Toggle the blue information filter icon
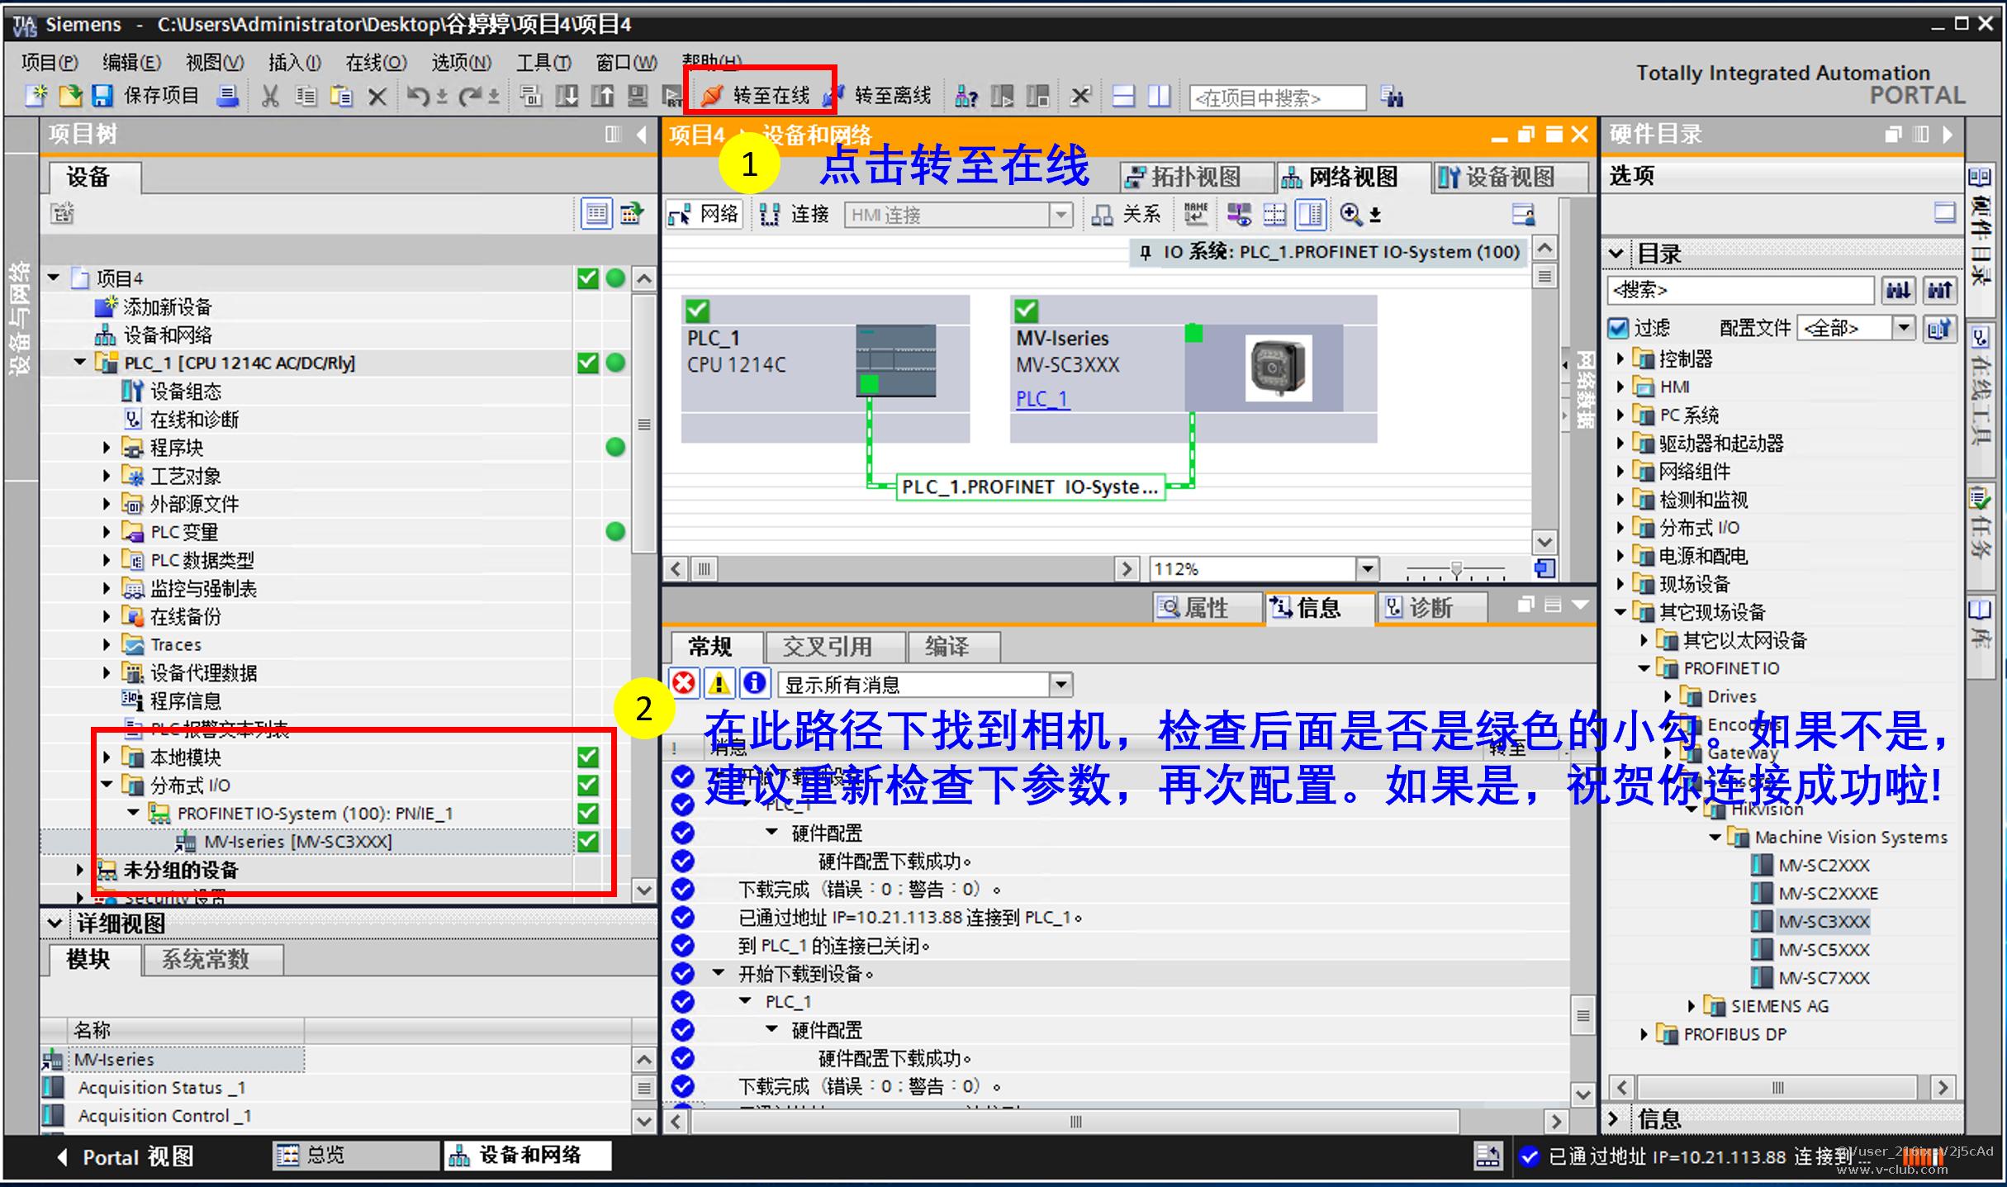Screen dimensions: 2007x1187 coord(755,683)
